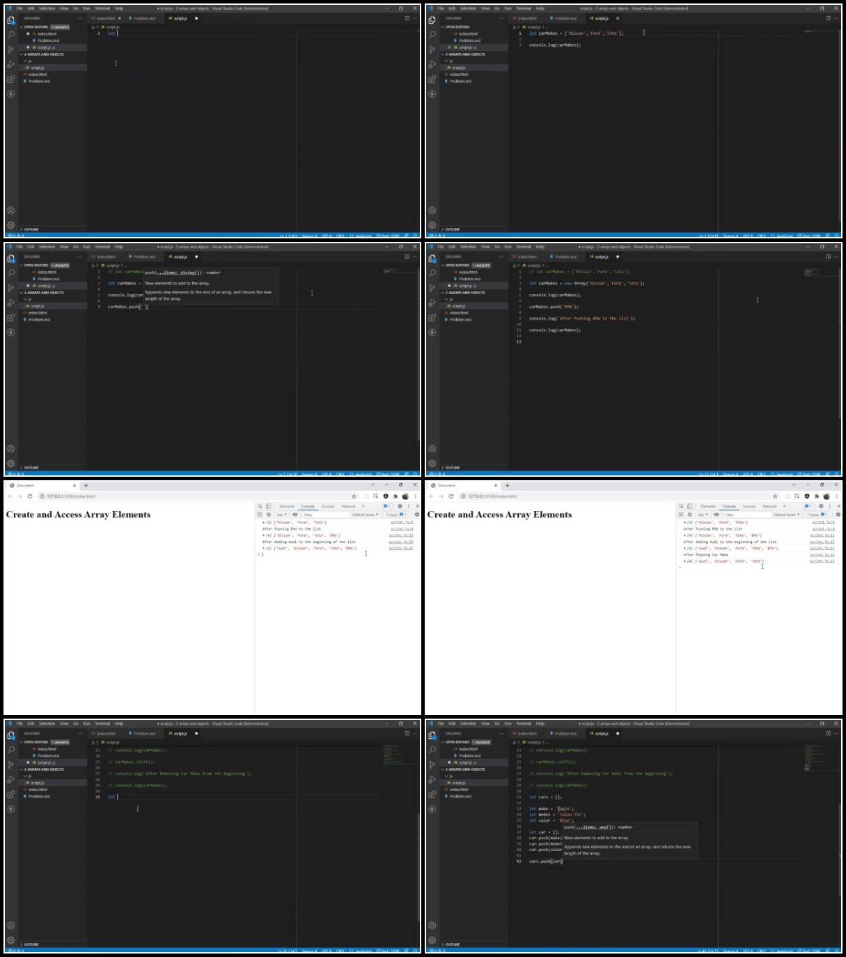This screenshot has width=846, height=957.
Task: Open Run and Debug in the window with carMakes.push('BMW');
Action: click(432, 303)
